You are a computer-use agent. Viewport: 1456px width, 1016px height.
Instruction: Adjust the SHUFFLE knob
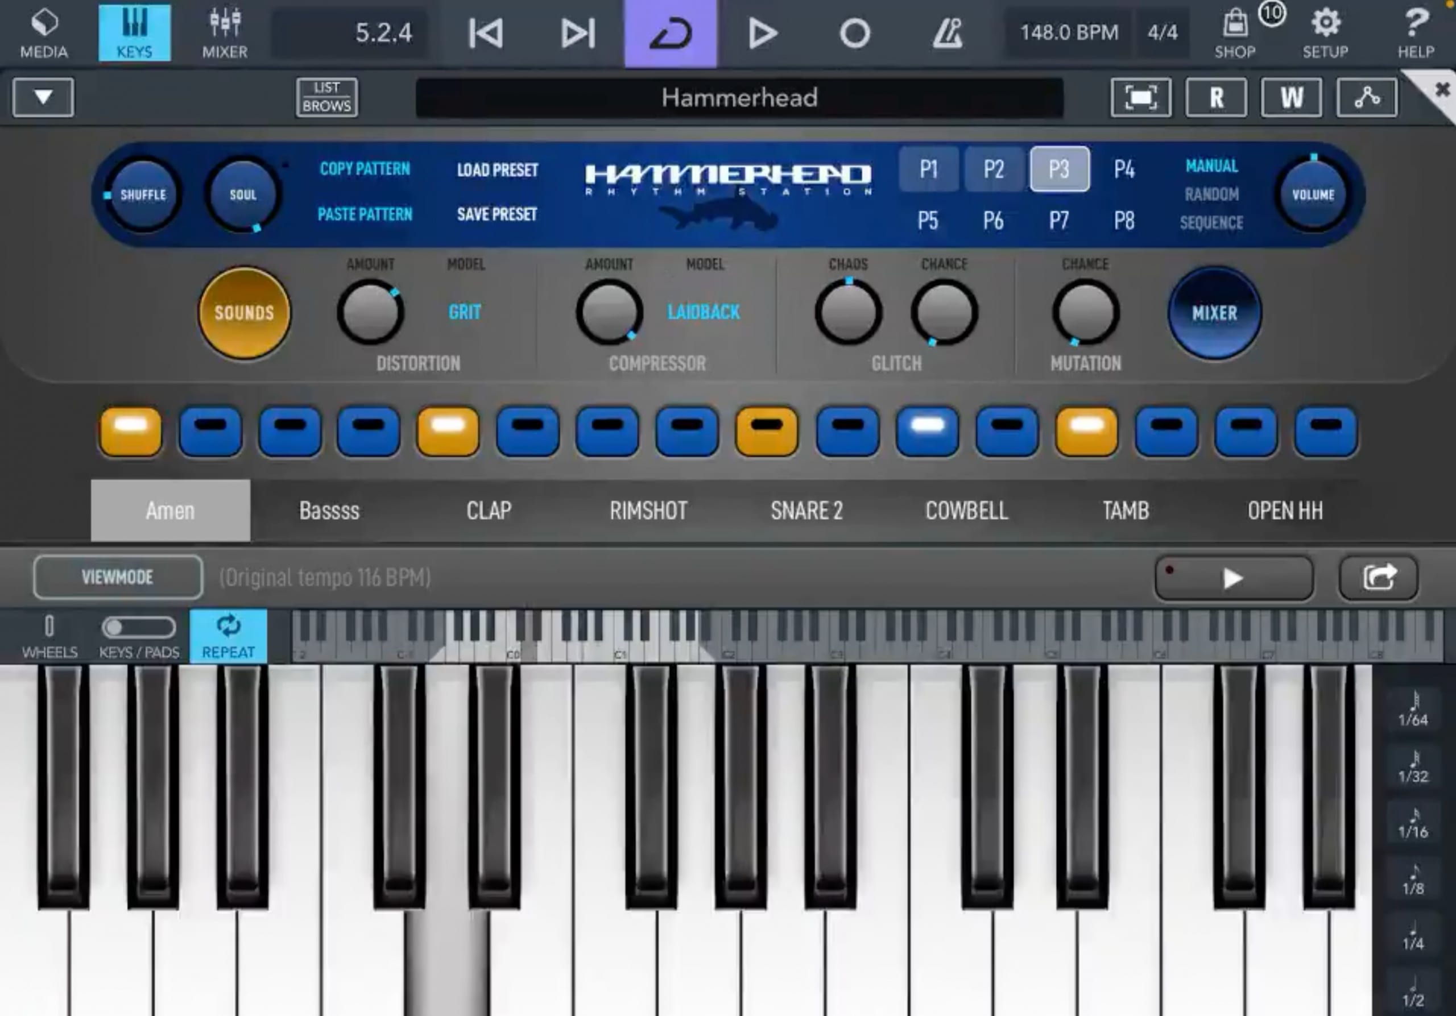point(143,194)
